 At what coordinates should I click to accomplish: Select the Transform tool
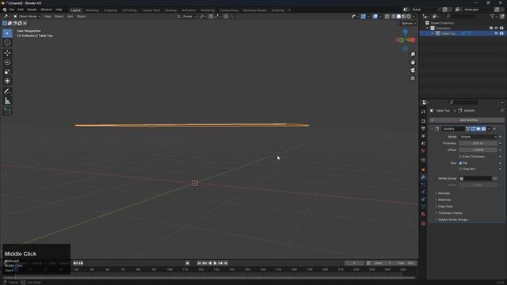[7, 81]
